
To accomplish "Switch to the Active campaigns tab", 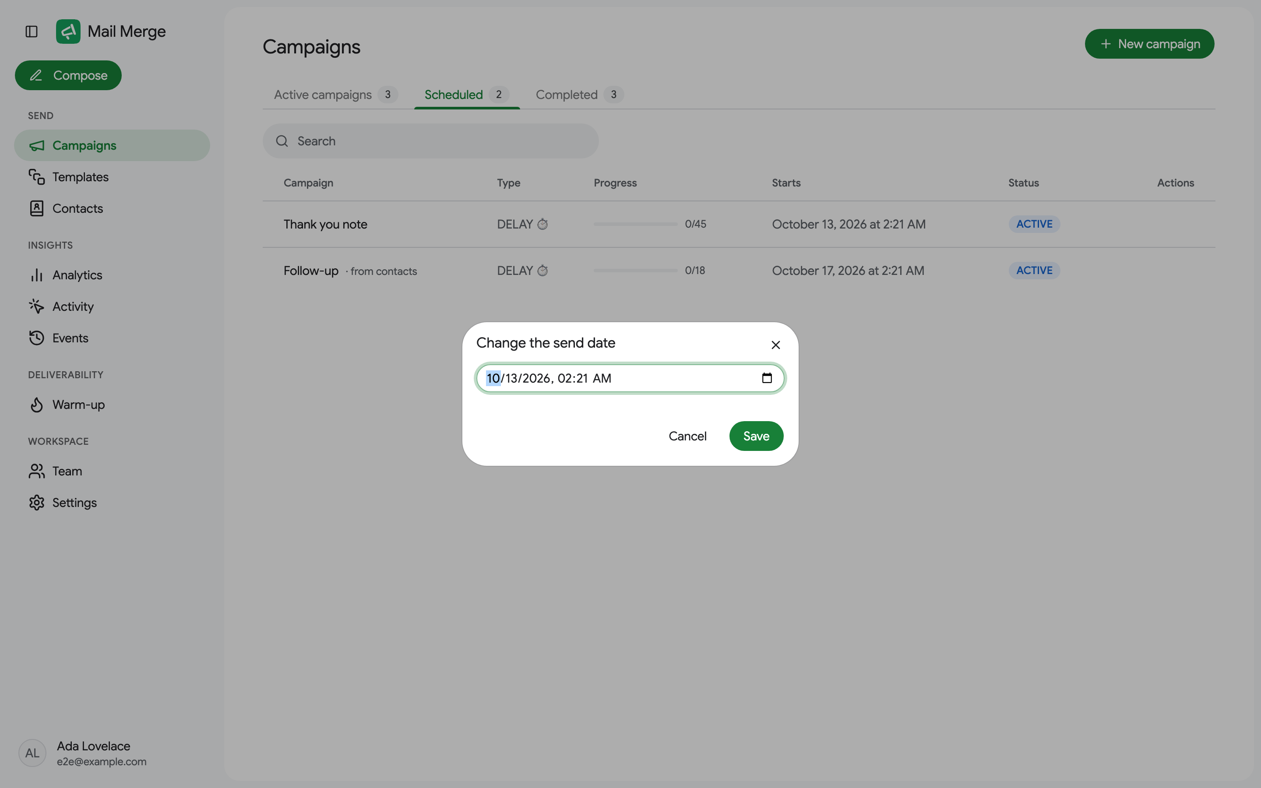I will click(x=335, y=95).
